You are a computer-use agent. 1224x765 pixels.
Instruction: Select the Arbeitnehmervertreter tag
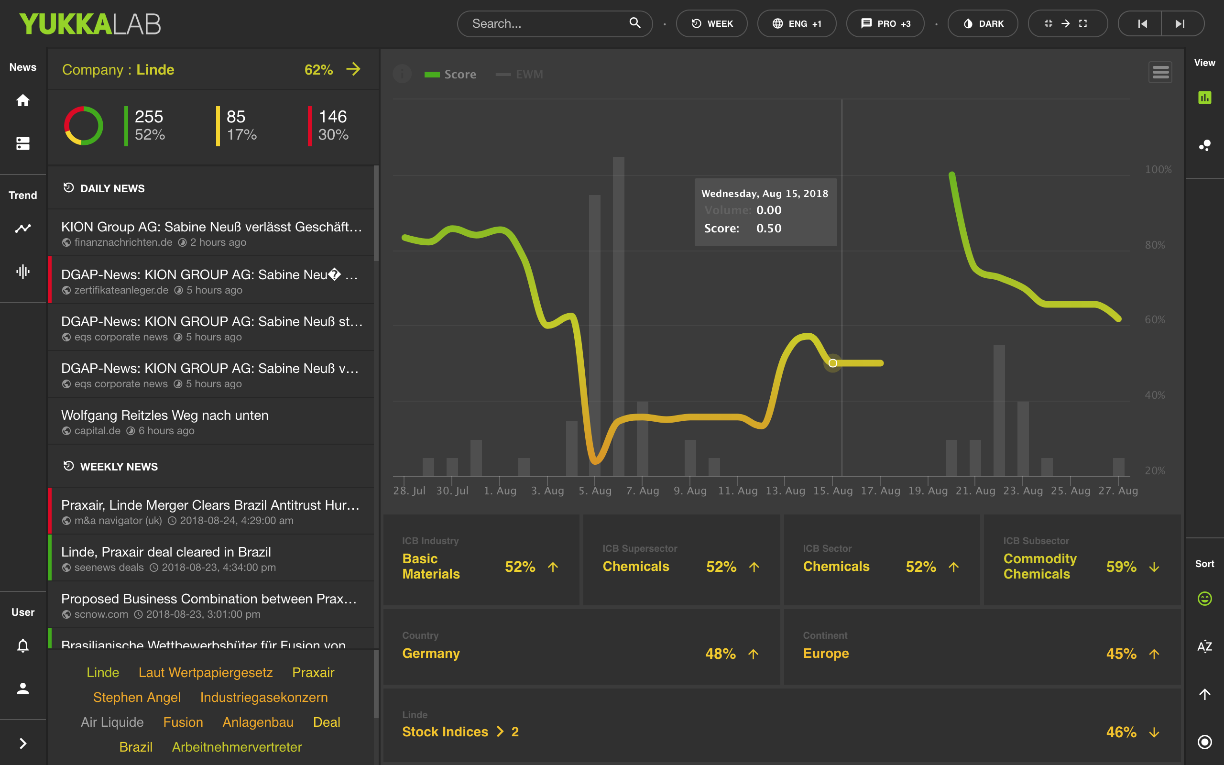coord(237,747)
